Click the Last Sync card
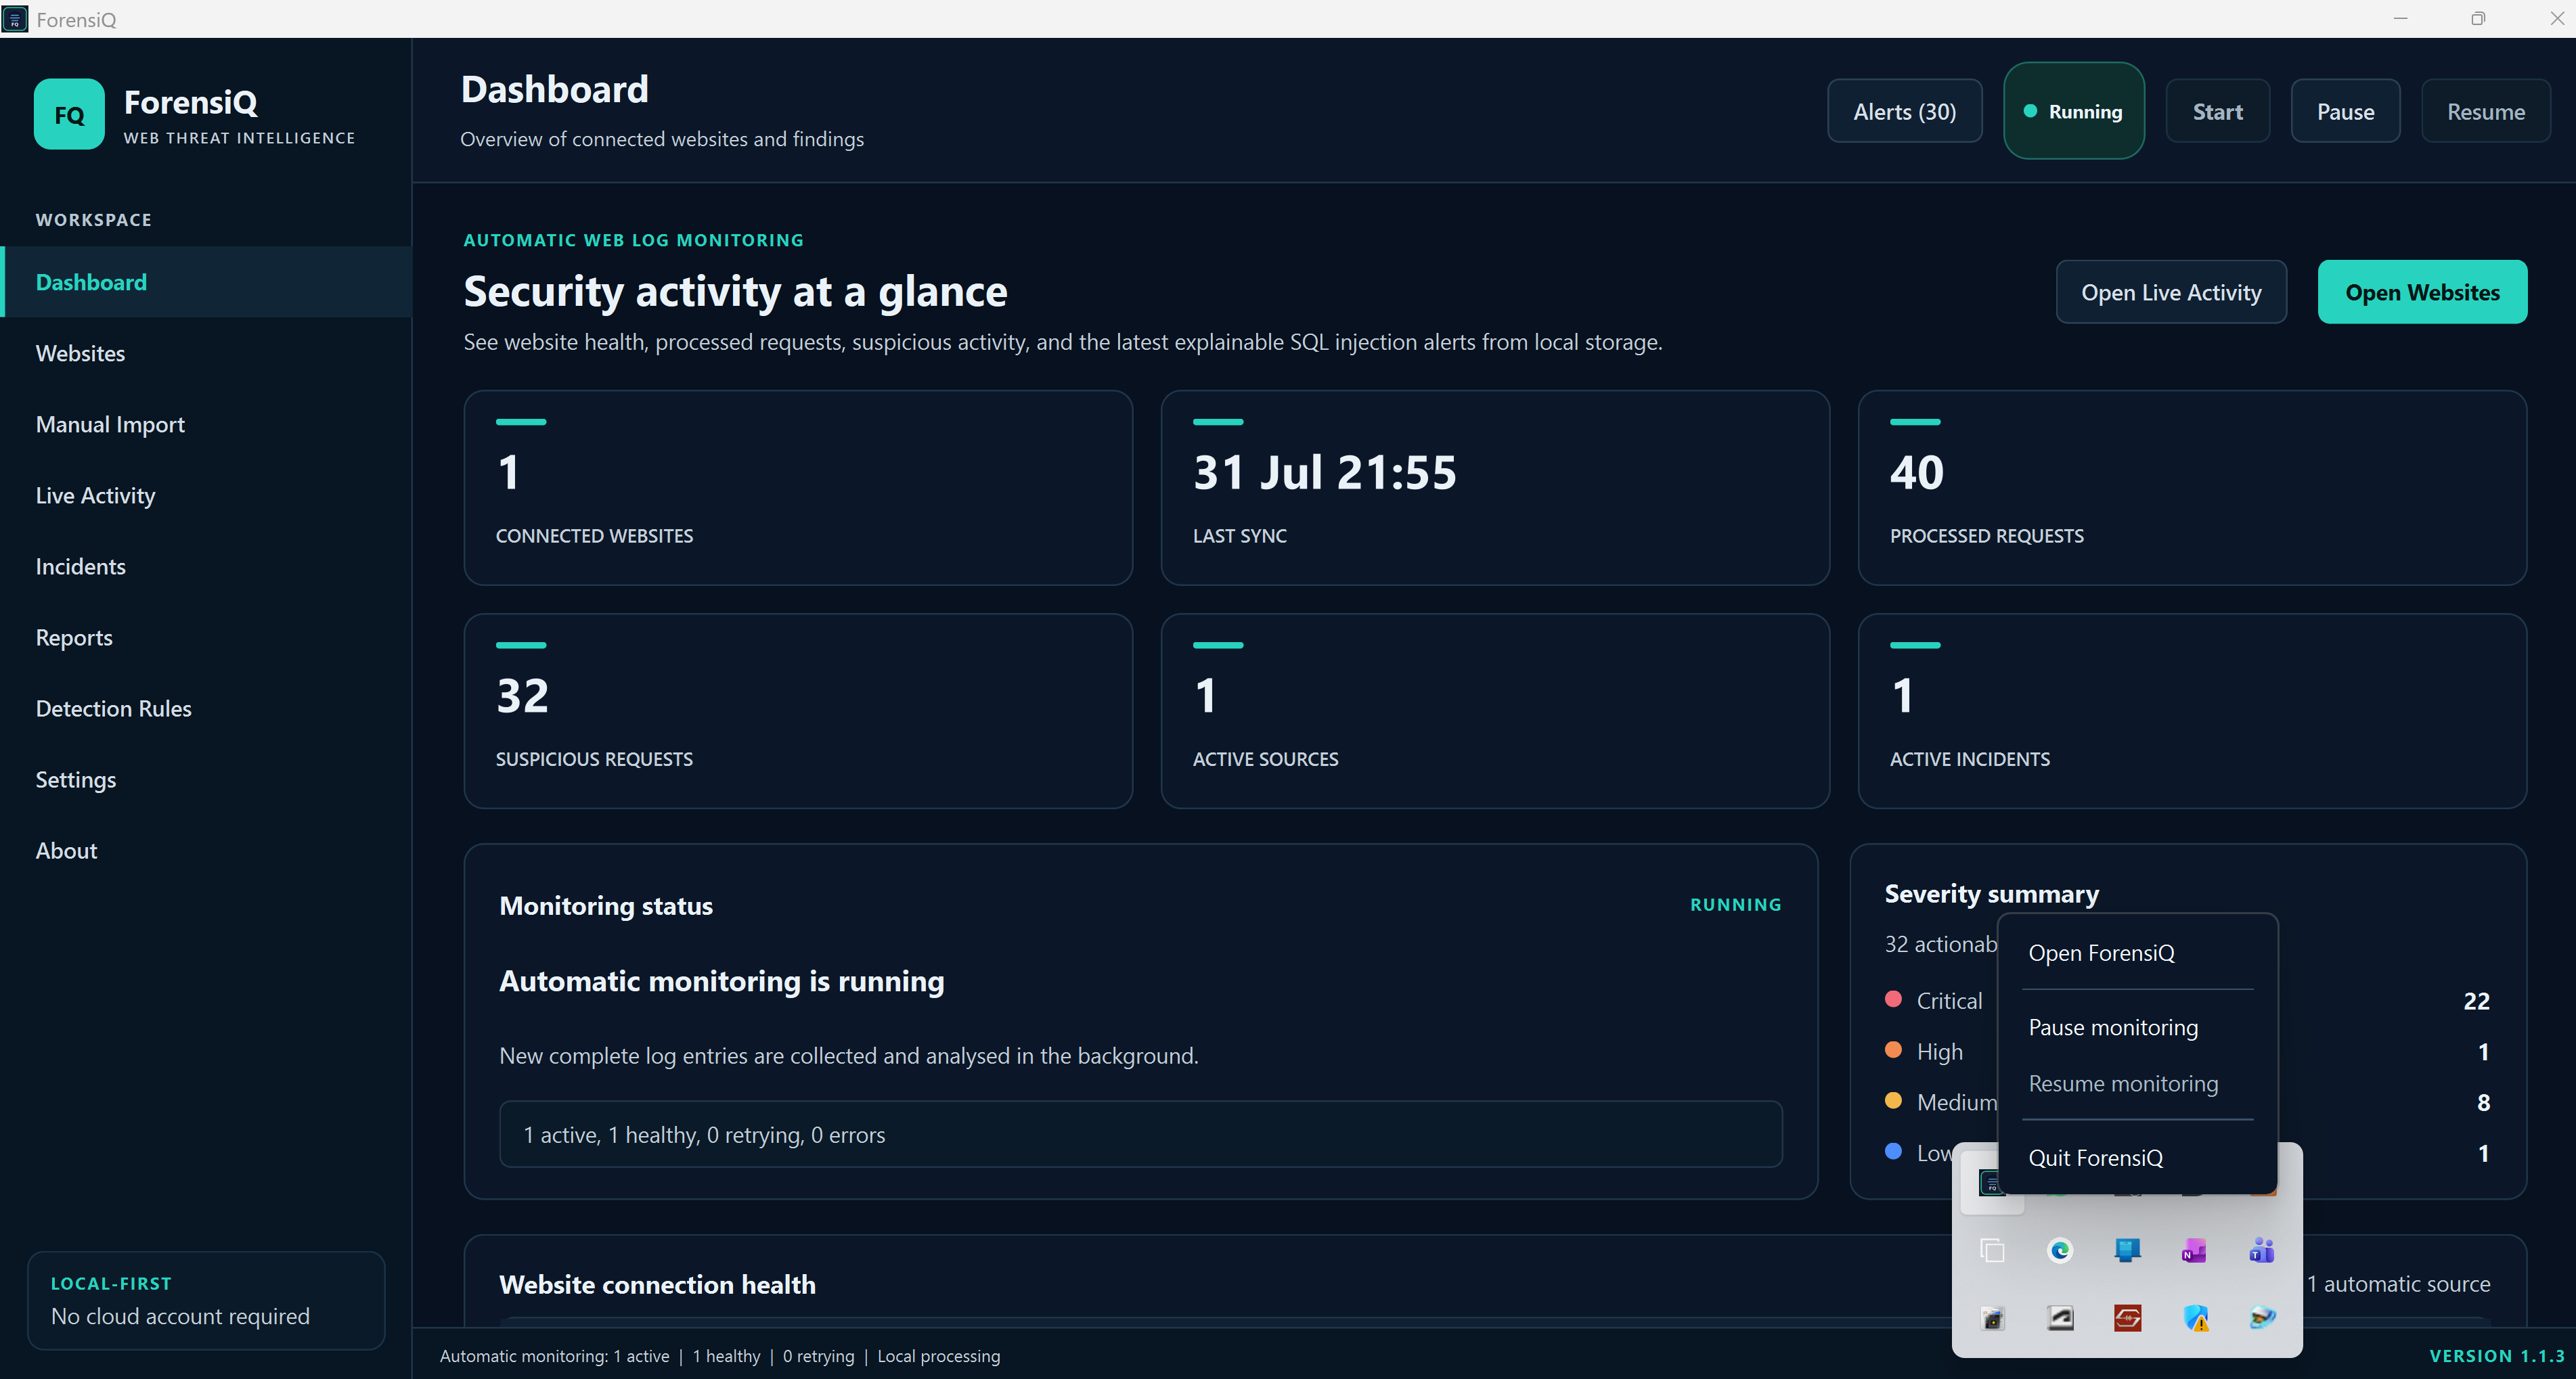This screenshot has width=2576, height=1379. (x=1495, y=487)
